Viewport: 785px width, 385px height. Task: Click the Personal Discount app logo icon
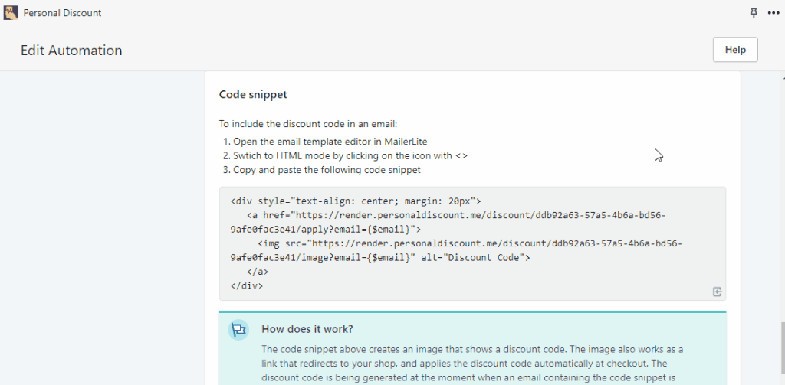[11, 13]
